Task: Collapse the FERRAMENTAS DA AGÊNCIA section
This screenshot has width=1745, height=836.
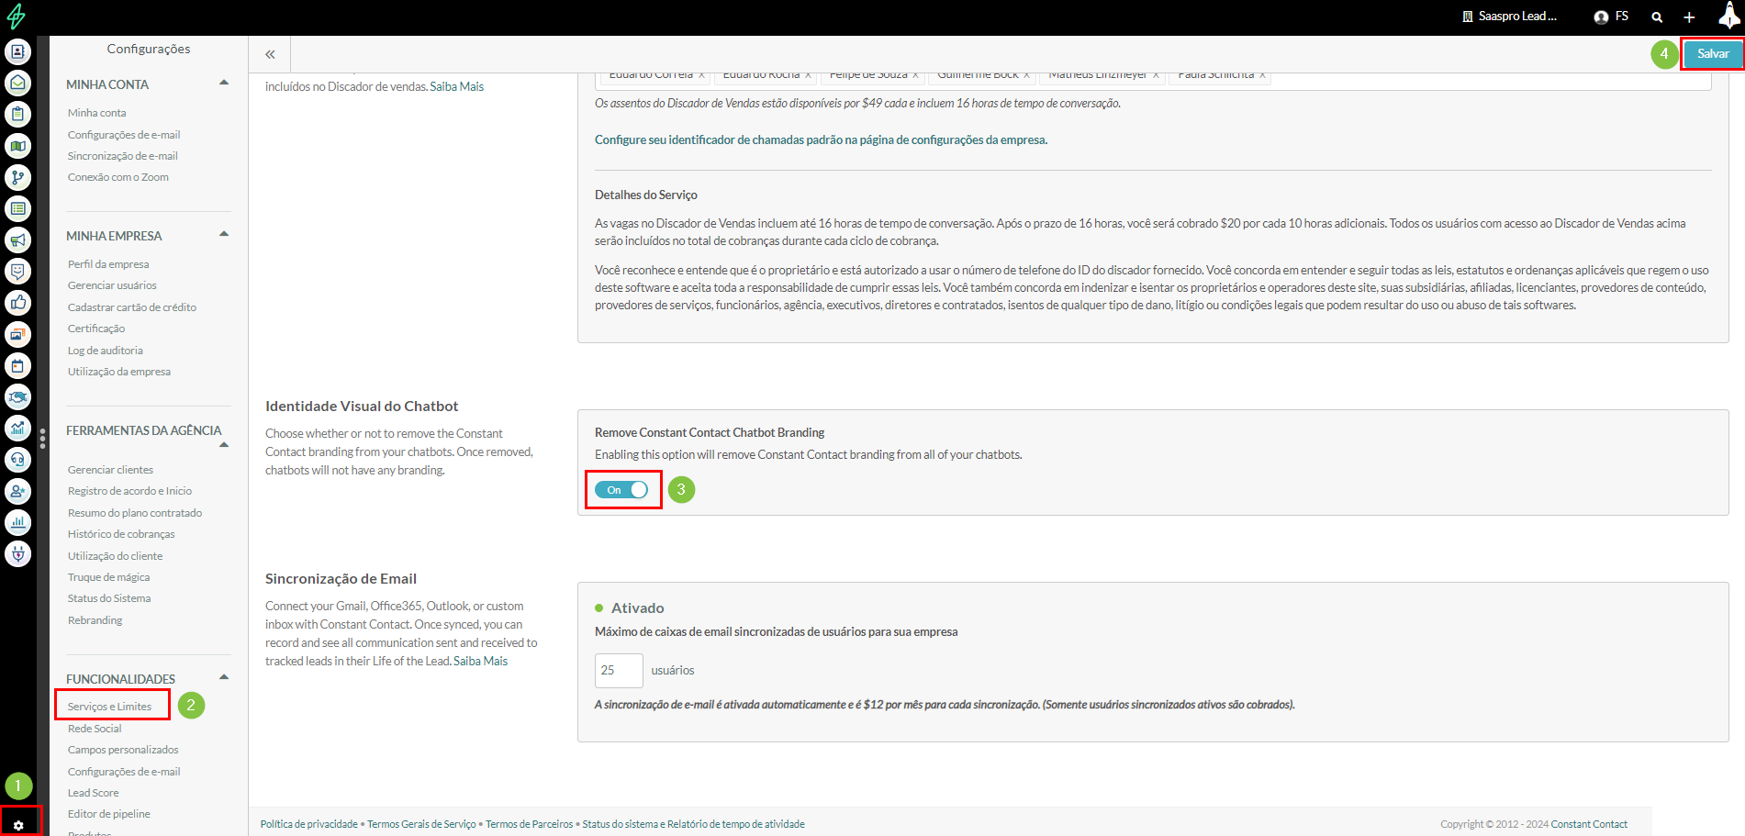Action: coord(224,445)
